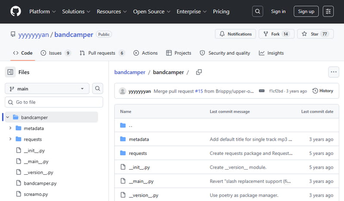The width and height of the screenshot is (344, 201).
Task: Open commit 'Create __version__ module.'
Action: (238, 167)
